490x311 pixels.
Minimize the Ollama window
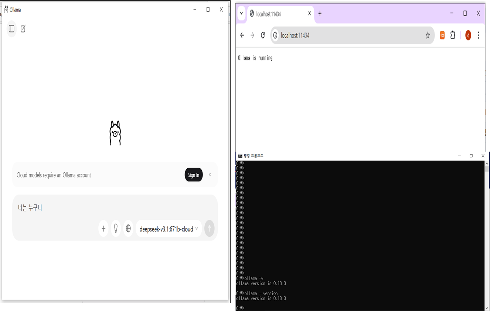[x=195, y=10]
